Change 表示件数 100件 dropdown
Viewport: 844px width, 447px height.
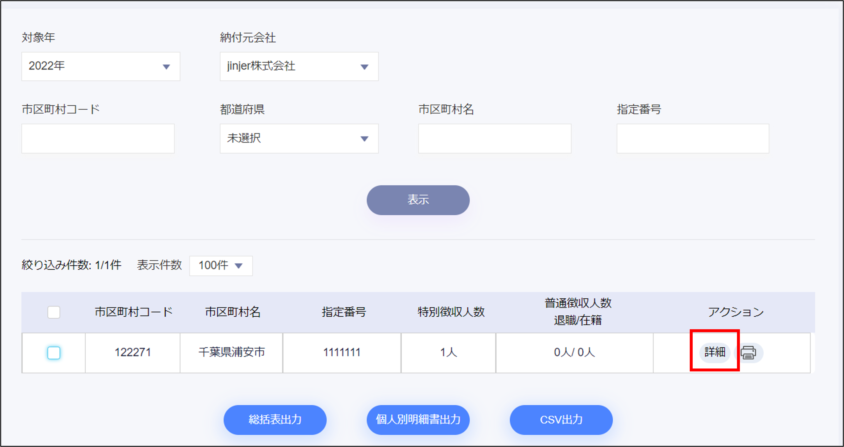point(221,265)
